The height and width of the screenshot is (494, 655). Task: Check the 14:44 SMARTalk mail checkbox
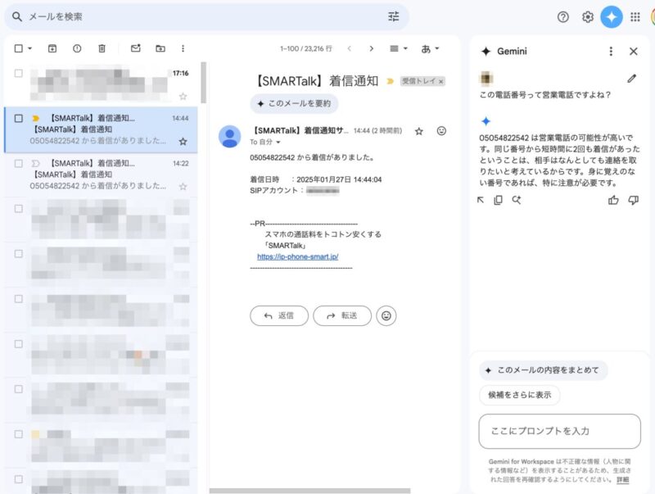click(x=18, y=118)
